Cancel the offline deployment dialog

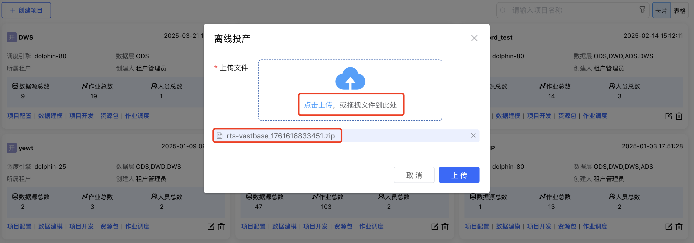coord(414,175)
